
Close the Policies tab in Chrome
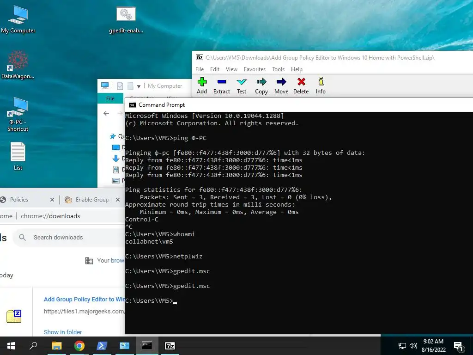[x=52, y=200]
